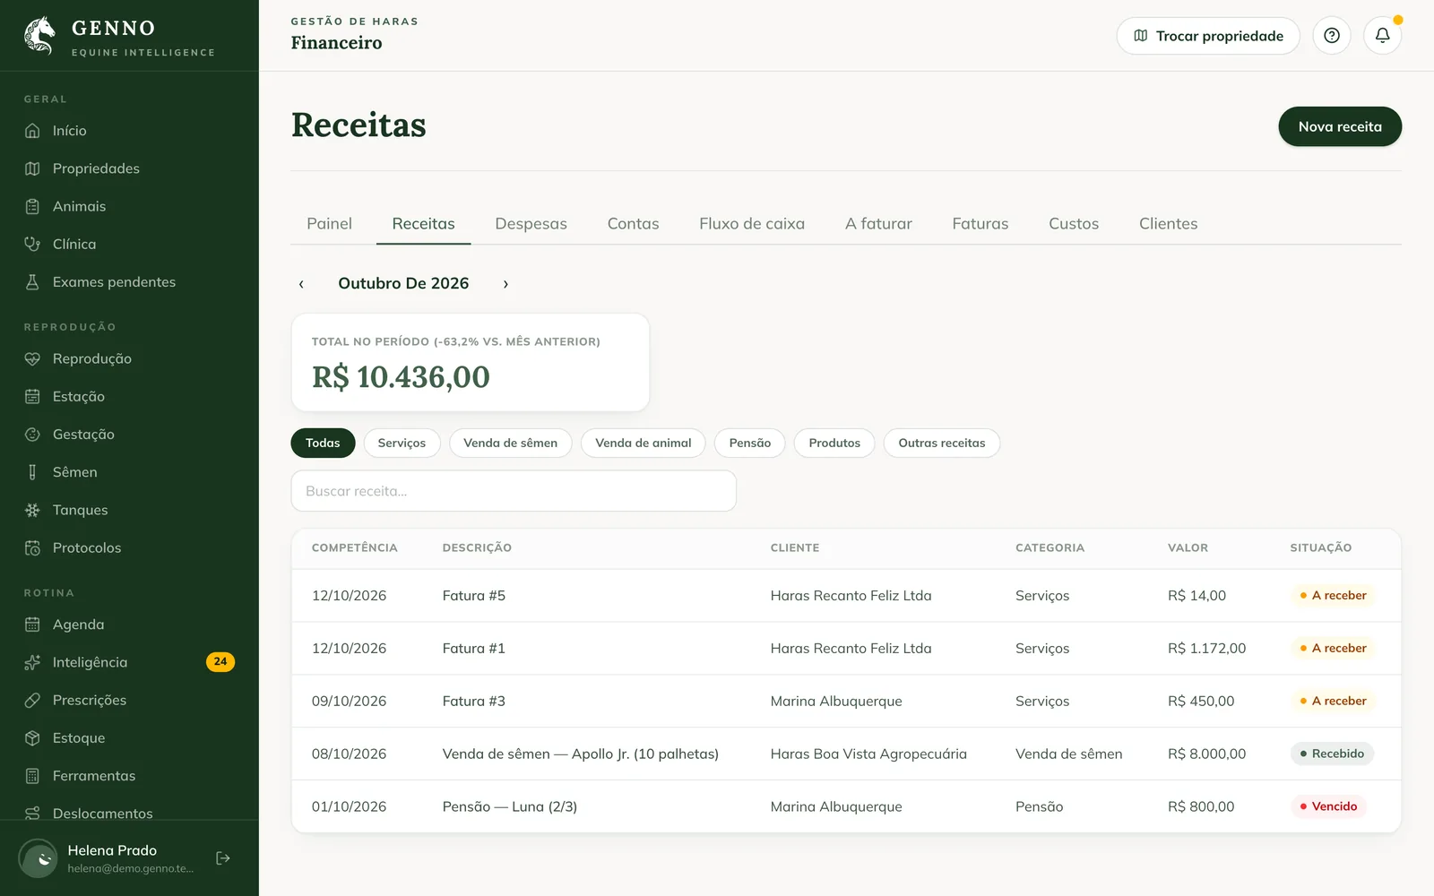This screenshot has width=1434, height=896.
Task: Open the Fatura #3 row
Action: pyautogui.click(x=846, y=702)
